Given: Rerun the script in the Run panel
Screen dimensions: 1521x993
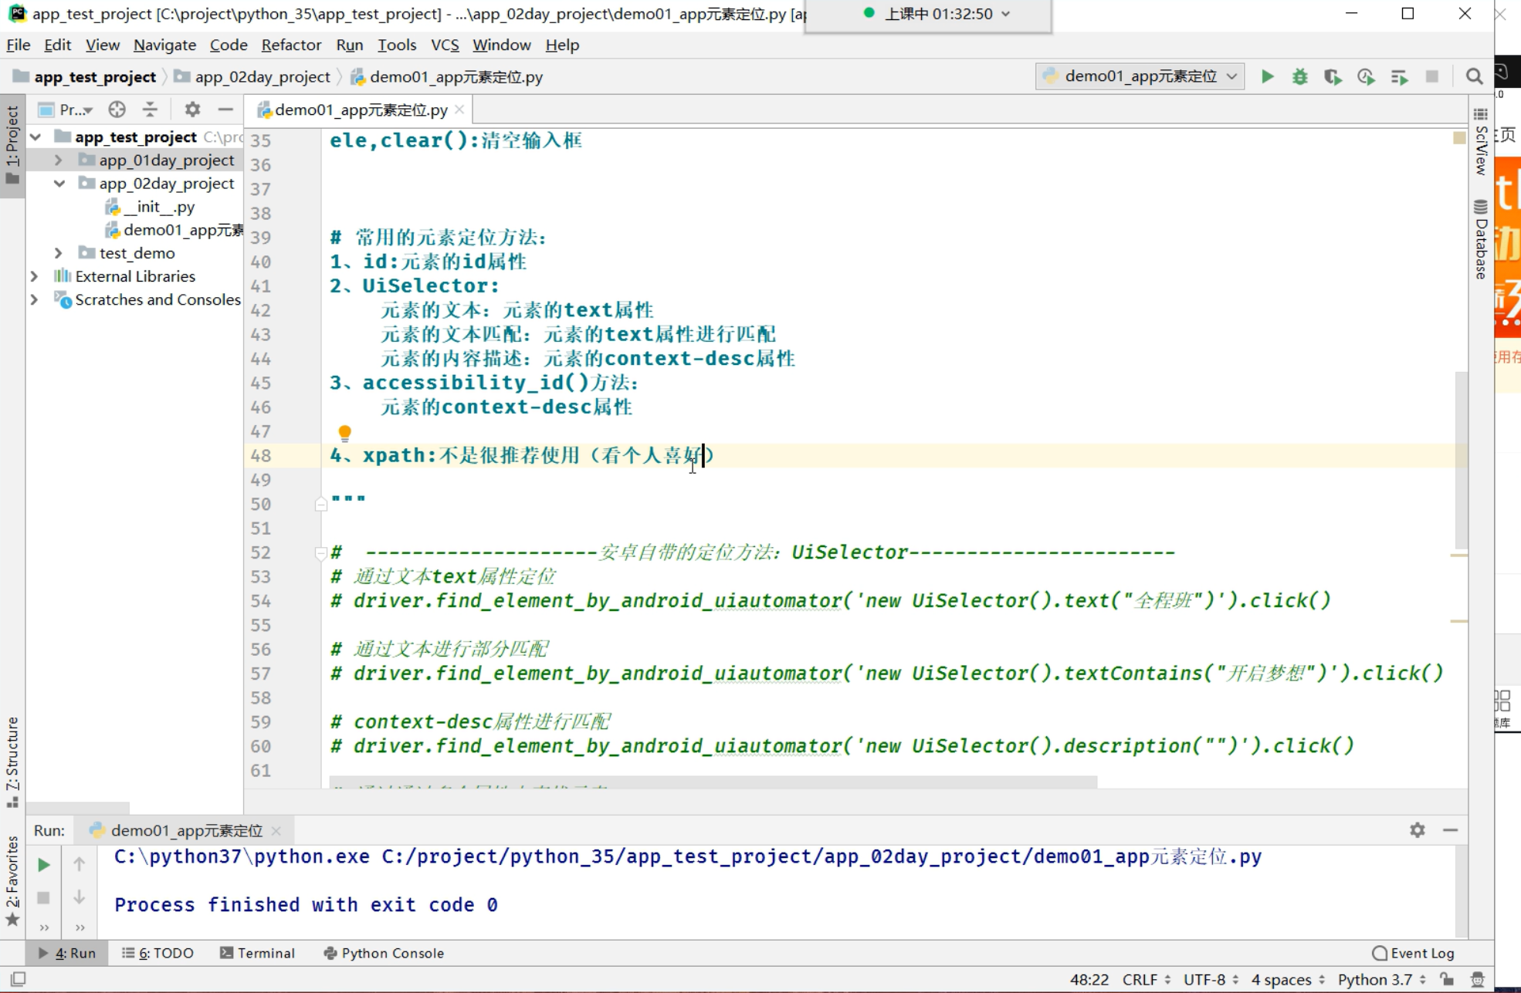Looking at the screenshot, I should (x=44, y=865).
